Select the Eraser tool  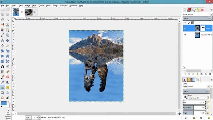[8, 77]
